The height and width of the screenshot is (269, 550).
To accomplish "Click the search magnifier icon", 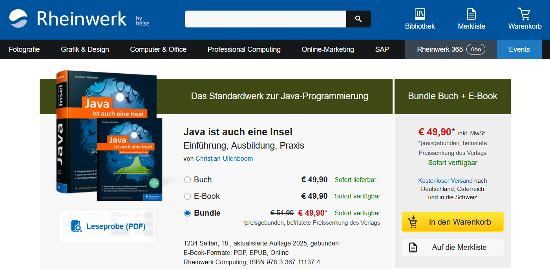I will [358, 19].
